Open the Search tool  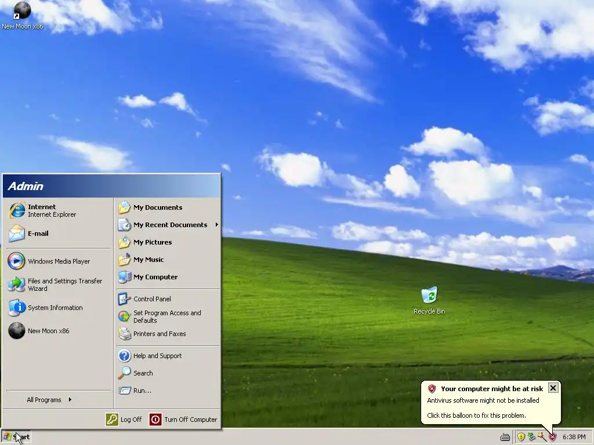(x=168, y=373)
